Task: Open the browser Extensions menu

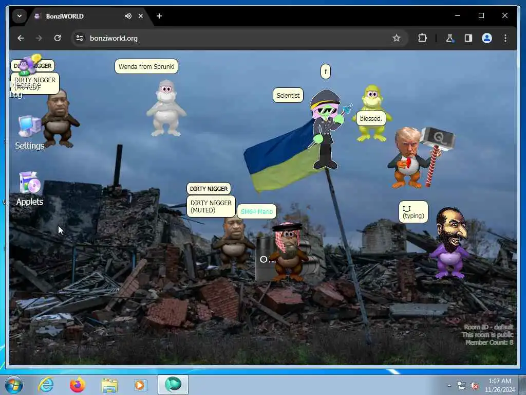Action: 422,38
